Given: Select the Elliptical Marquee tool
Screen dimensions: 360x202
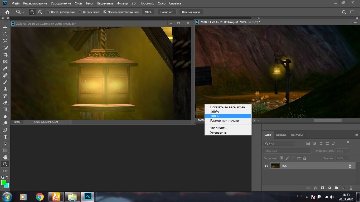Looking at the screenshot, I should 5,34.
